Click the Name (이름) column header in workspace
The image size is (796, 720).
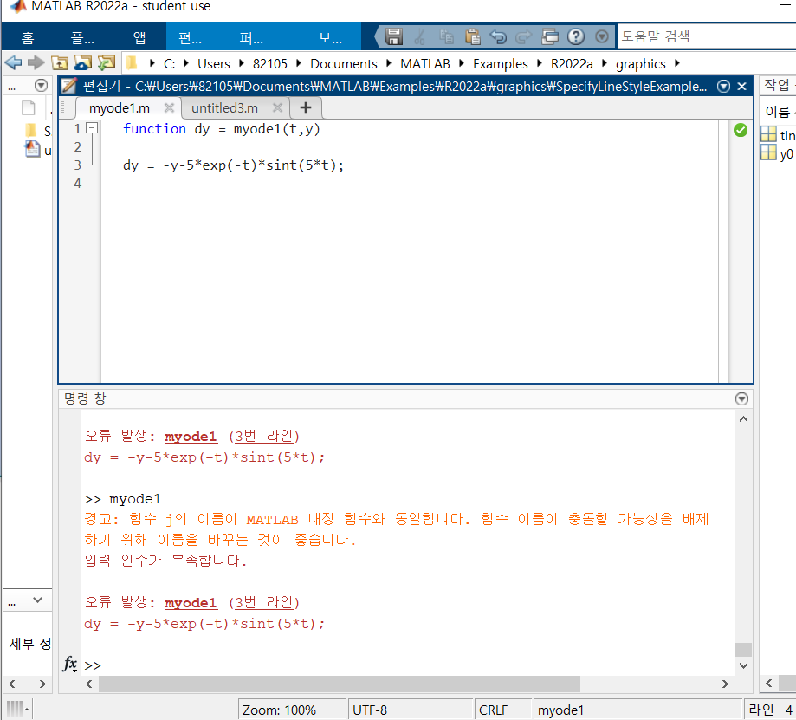tap(778, 111)
